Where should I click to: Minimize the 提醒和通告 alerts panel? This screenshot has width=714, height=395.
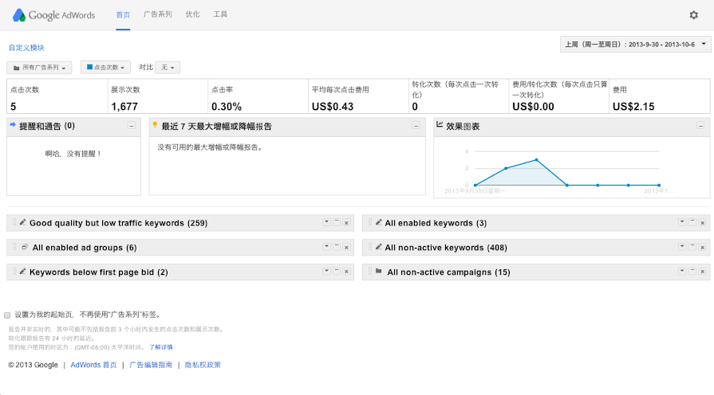[131, 126]
